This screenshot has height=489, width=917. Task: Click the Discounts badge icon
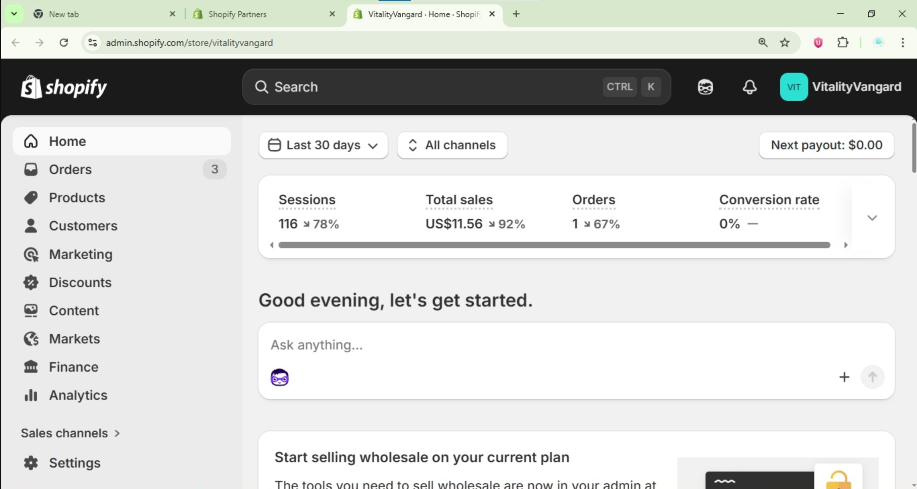click(x=31, y=282)
